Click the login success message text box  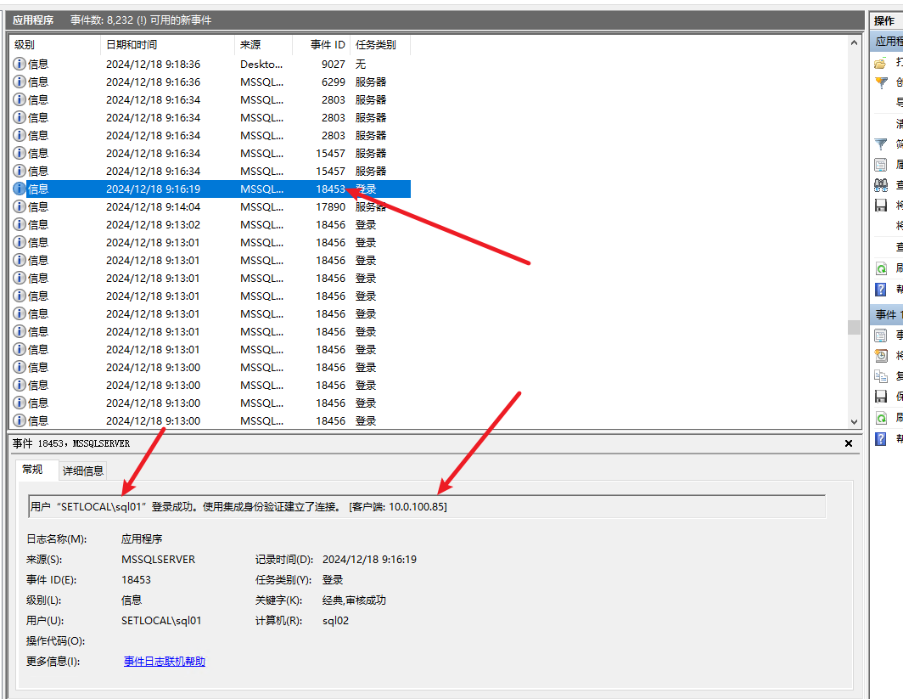click(x=426, y=507)
